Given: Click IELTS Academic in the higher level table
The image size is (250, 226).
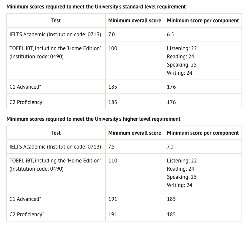Looking at the screenshot, I should 55,147.
